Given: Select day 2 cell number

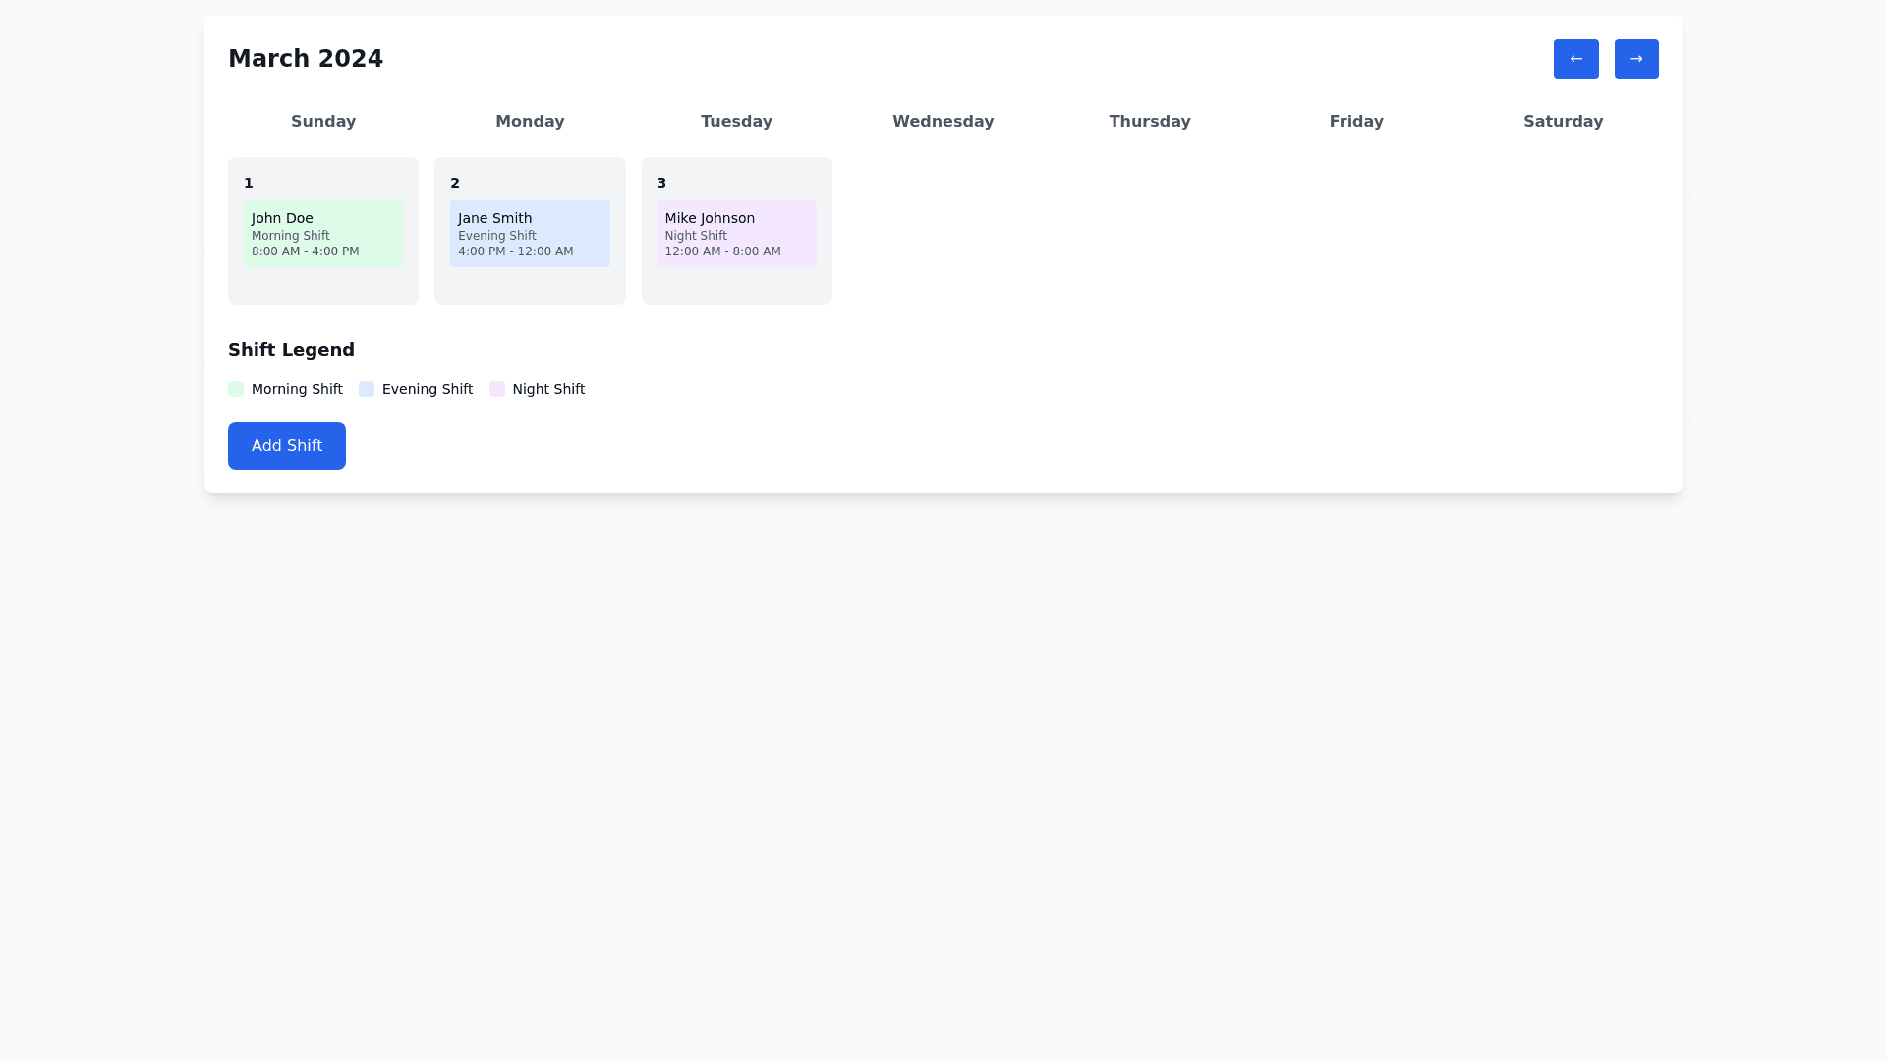Looking at the screenshot, I should [x=455, y=183].
